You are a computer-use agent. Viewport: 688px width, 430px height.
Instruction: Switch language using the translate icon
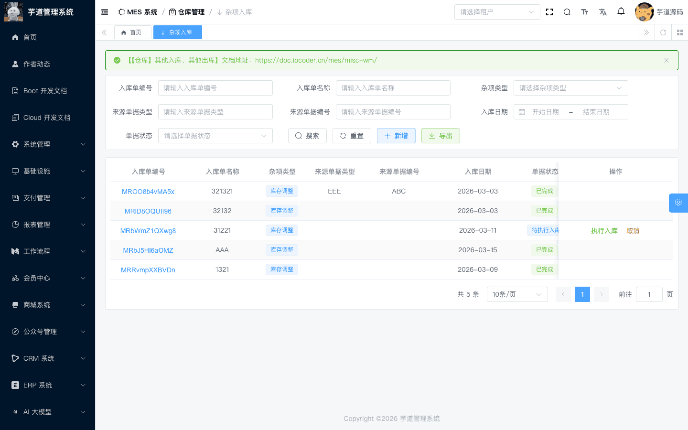pyautogui.click(x=602, y=11)
